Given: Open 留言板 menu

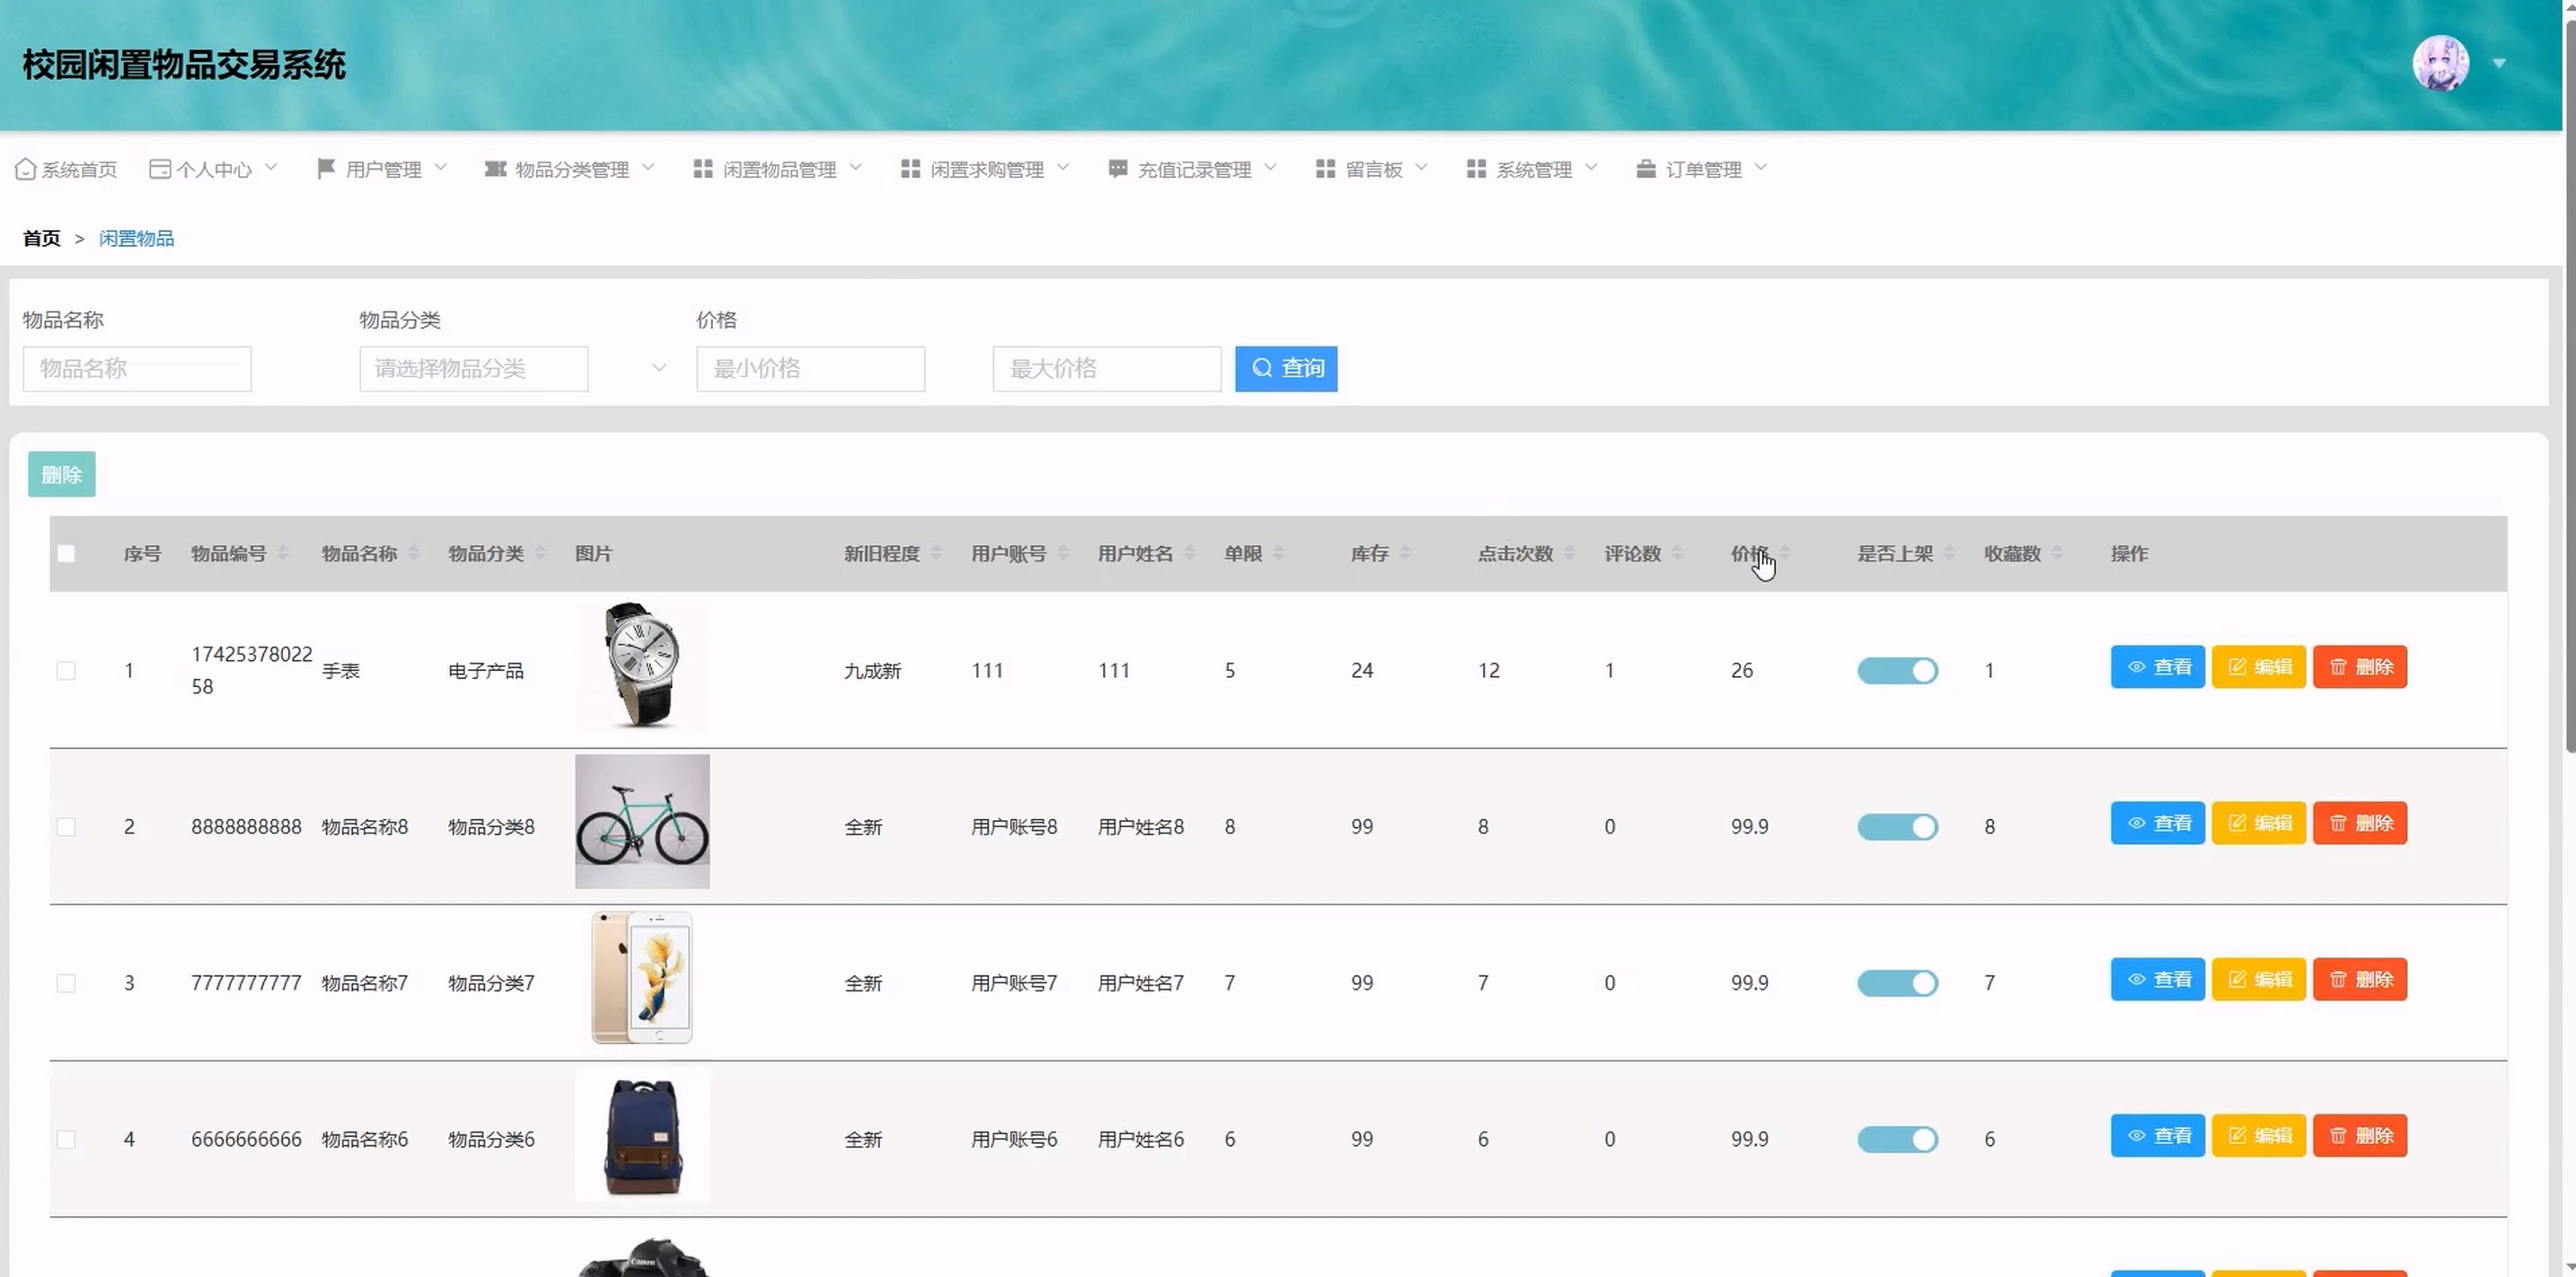Looking at the screenshot, I should pos(1372,169).
